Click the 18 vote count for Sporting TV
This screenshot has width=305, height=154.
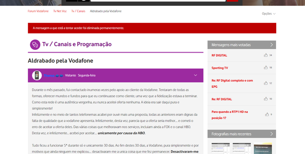271,68
